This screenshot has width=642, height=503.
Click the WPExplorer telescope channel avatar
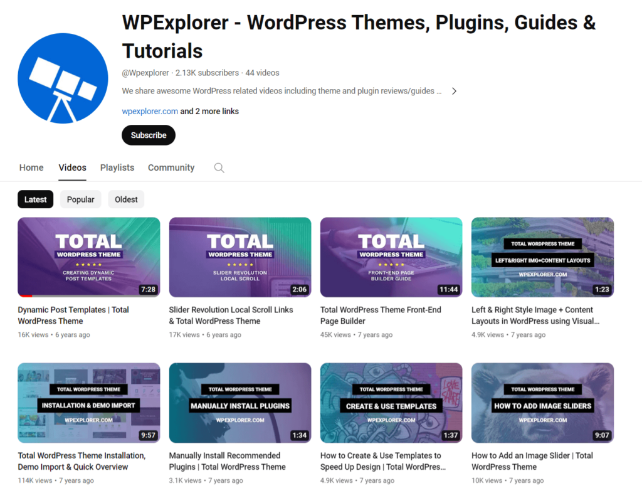point(63,78)
